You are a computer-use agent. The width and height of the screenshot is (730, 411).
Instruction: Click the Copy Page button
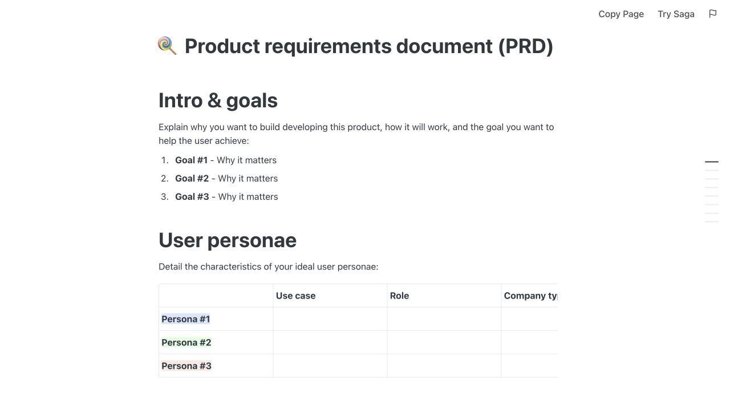point(621,14)
